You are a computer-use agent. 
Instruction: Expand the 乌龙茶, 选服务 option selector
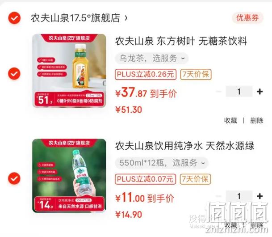pos(151,58)
